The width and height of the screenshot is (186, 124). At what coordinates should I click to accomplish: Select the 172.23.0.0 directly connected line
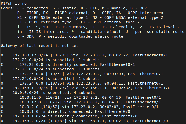[x=68, y=64]
